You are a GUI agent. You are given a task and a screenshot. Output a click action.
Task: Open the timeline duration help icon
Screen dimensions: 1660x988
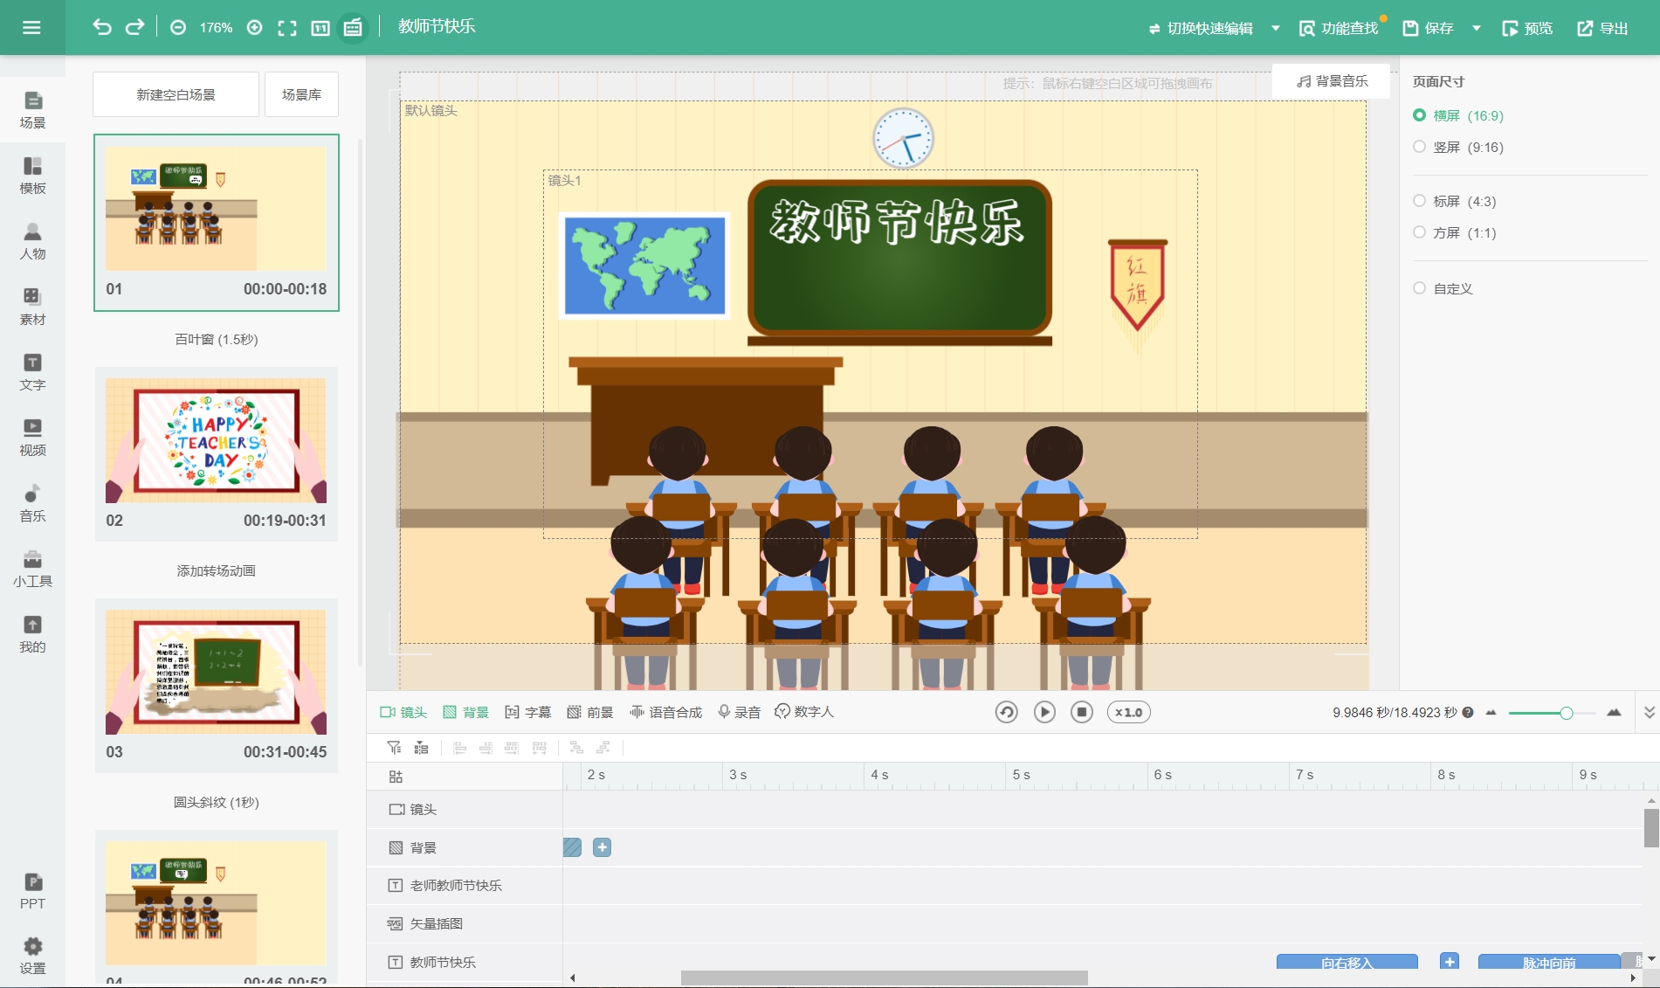[1468, 712]
